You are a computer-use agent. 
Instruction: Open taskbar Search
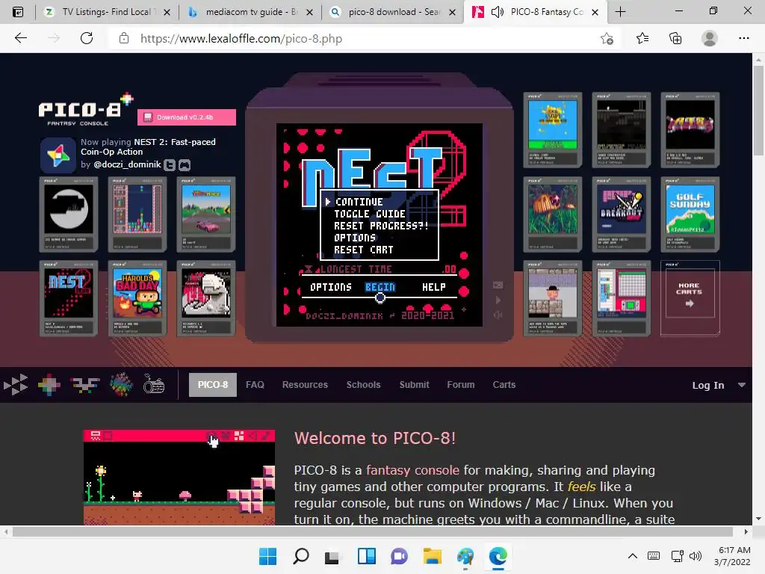(x=300, y=556)
